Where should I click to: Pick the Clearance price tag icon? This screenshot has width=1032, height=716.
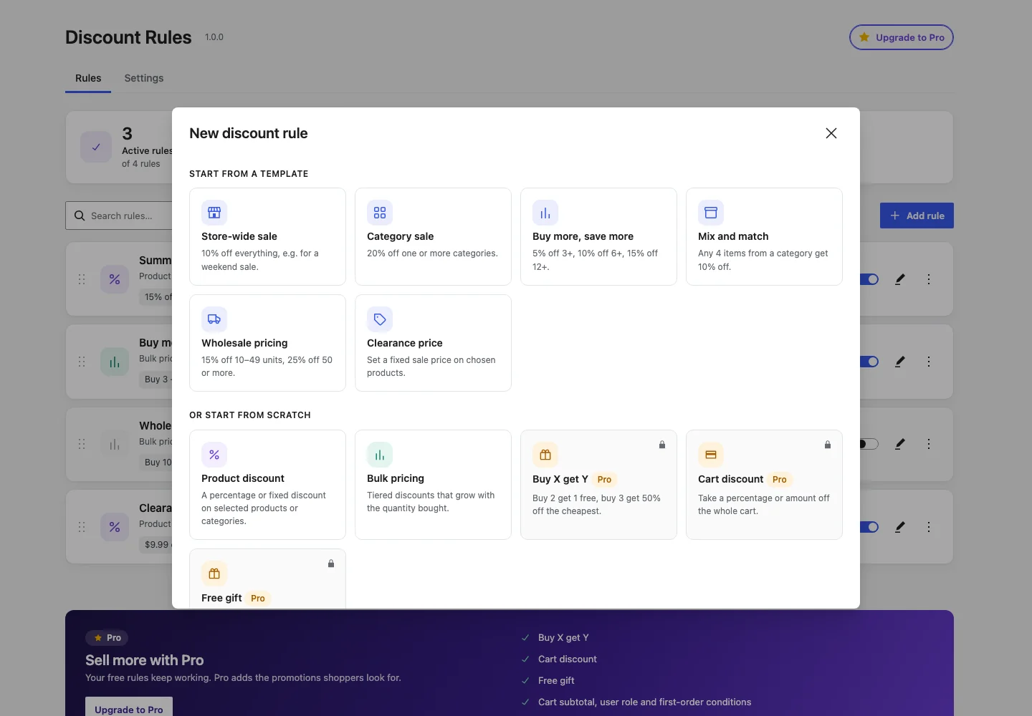(x=380, y=319)
